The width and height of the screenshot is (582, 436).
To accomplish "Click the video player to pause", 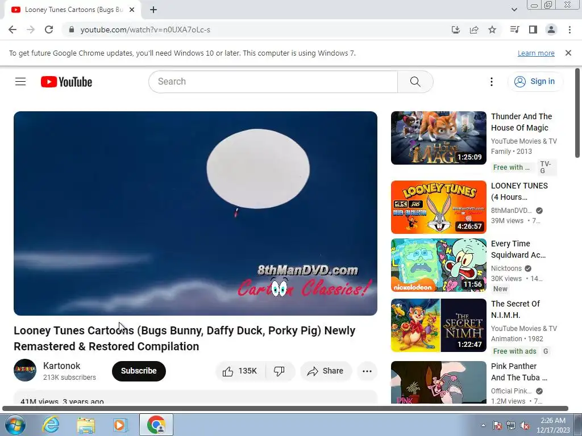I will coord(196,213).
